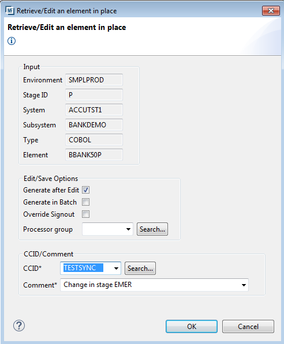Click the information icon below the title

click(x=12, y=41)
